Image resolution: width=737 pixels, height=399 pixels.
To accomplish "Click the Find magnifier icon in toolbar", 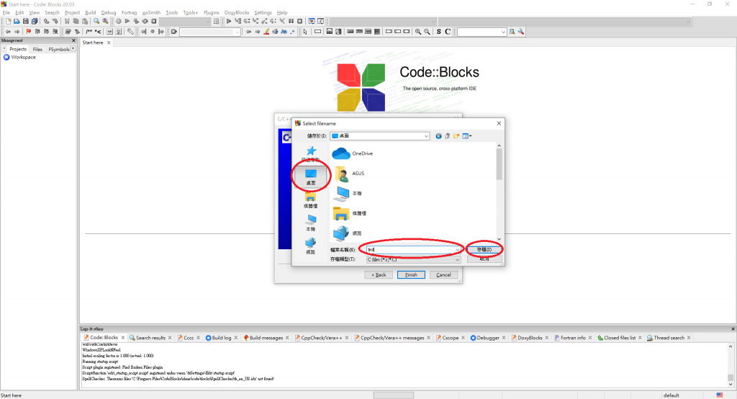I will (x=96, y=21).
